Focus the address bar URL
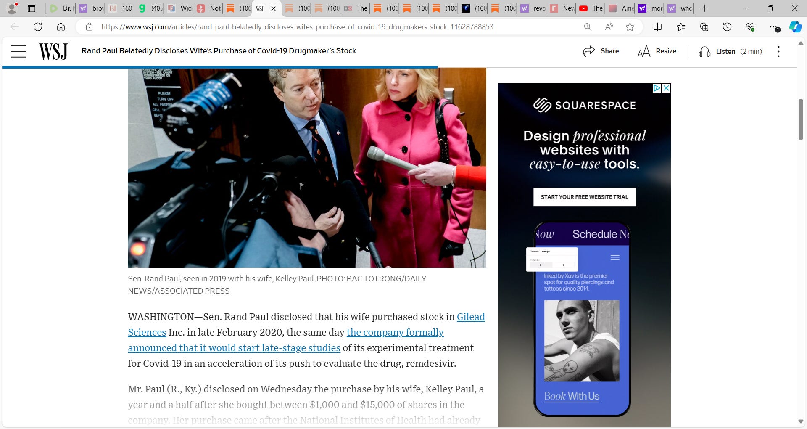Screen dimensions: 807x429 (x=297, y=27)
